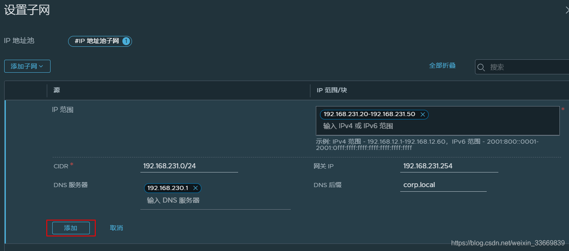
Task: Focus the 搜索 search box
Action: click(x=526, y=67)
